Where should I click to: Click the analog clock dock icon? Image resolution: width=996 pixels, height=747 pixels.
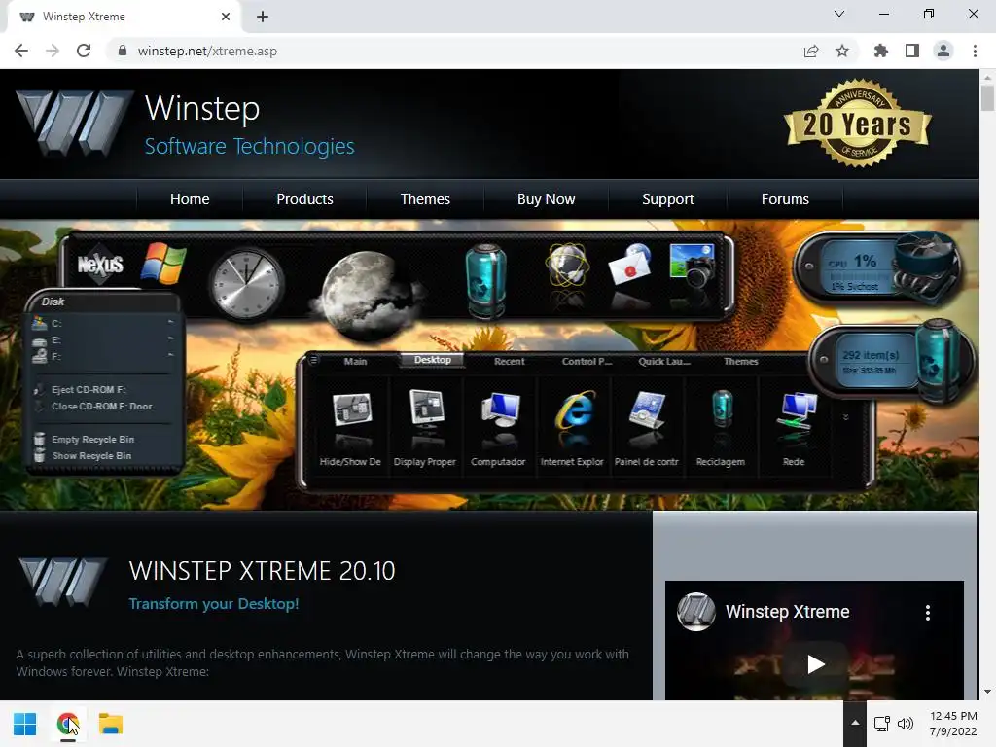(246, 284)
